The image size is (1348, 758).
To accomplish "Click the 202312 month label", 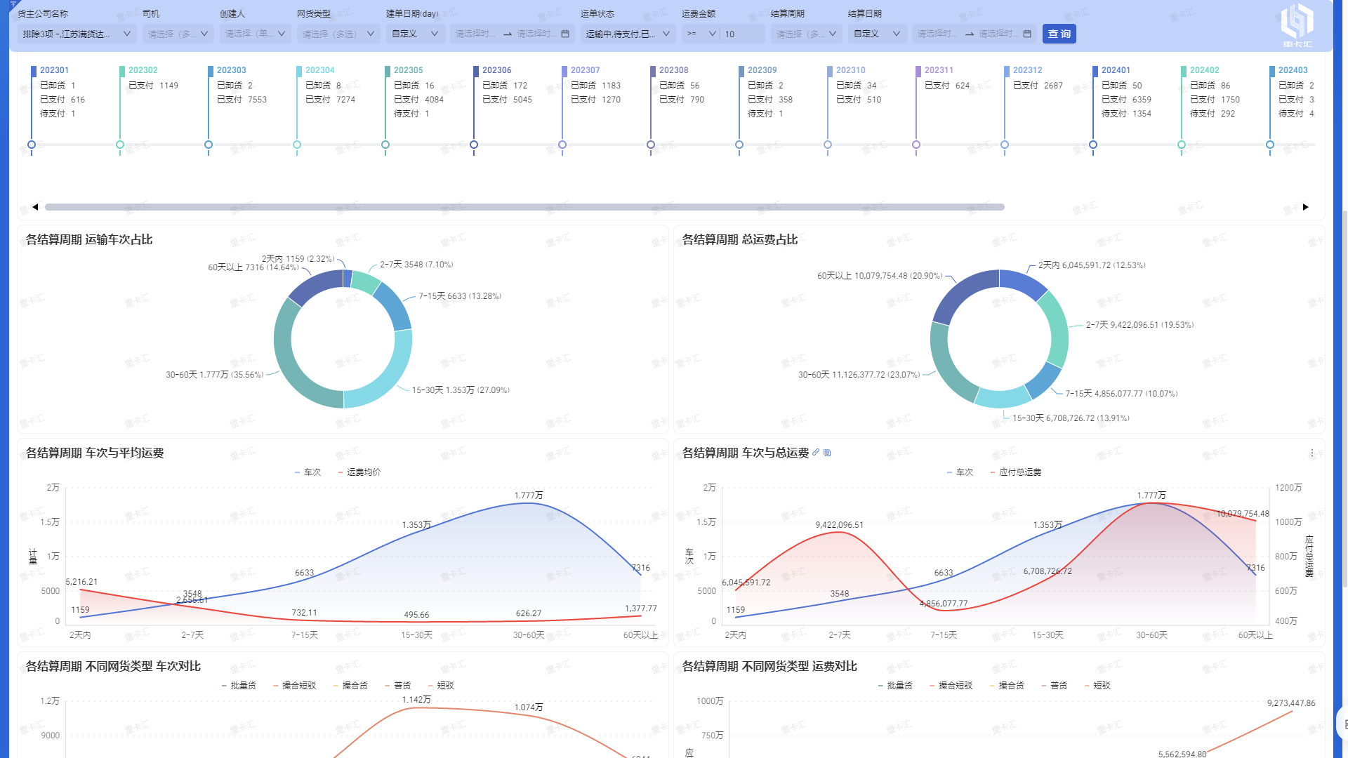I will tap(1028, 70).
